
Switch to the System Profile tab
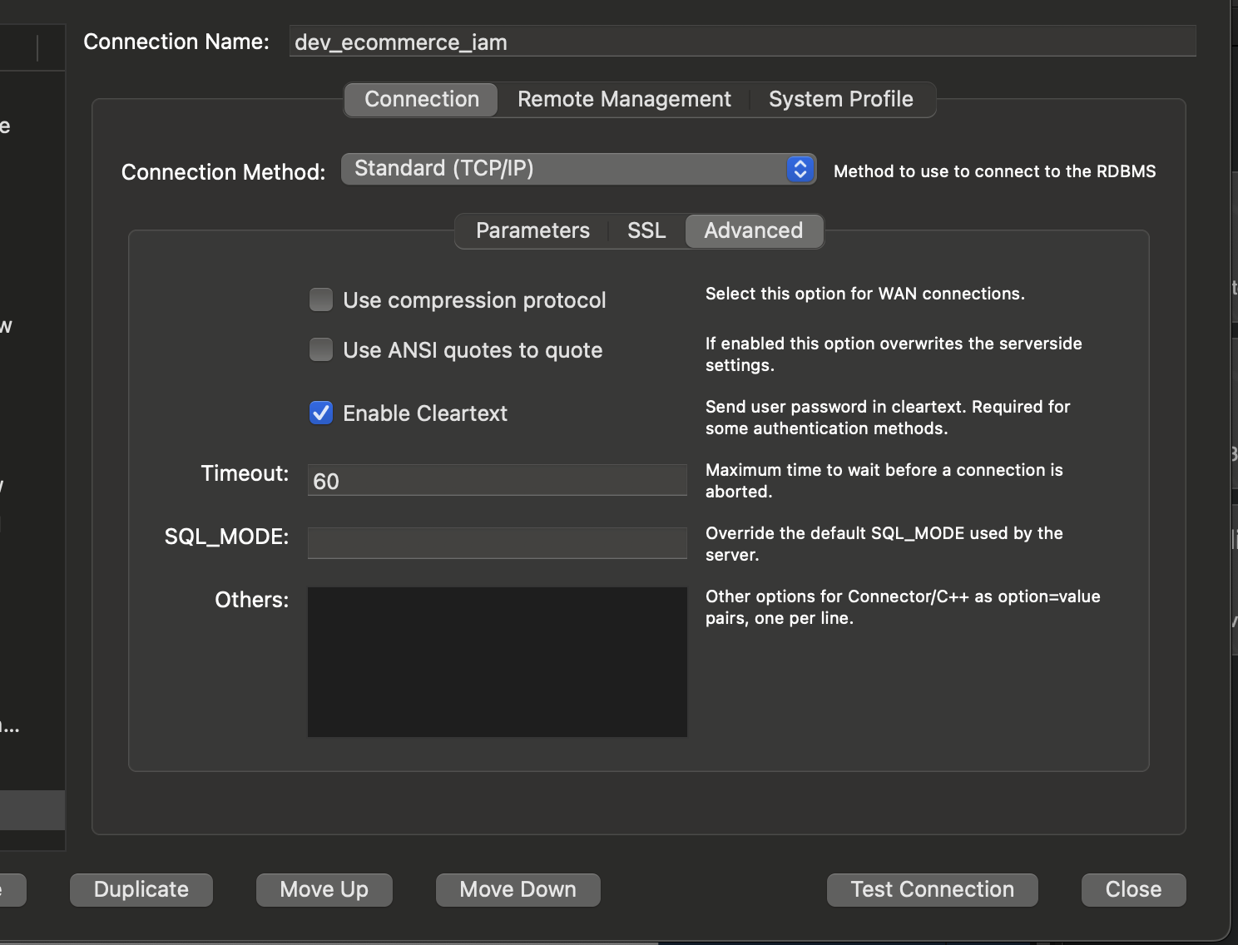pos(840,100)
